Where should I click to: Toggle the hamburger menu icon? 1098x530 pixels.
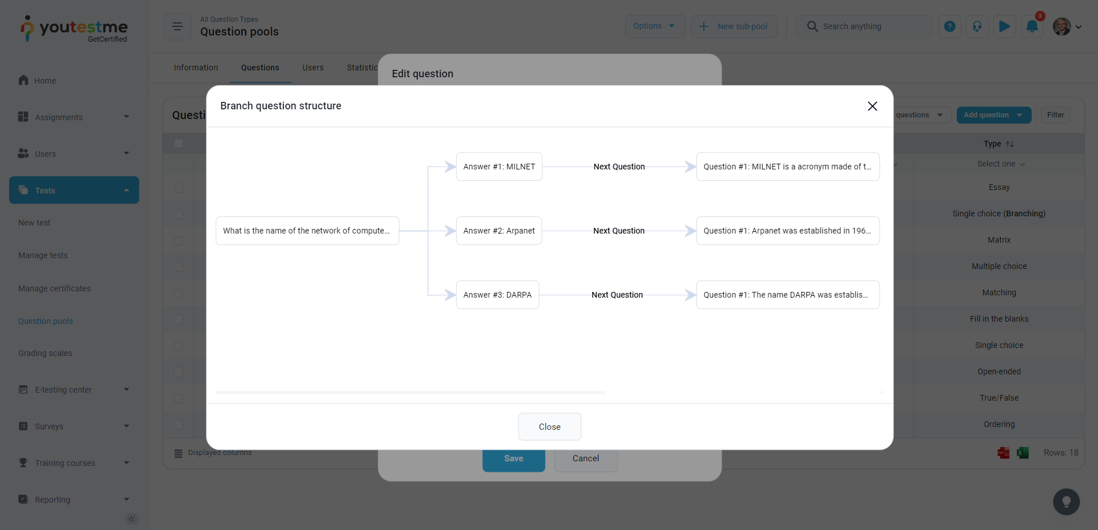point(177,26)
